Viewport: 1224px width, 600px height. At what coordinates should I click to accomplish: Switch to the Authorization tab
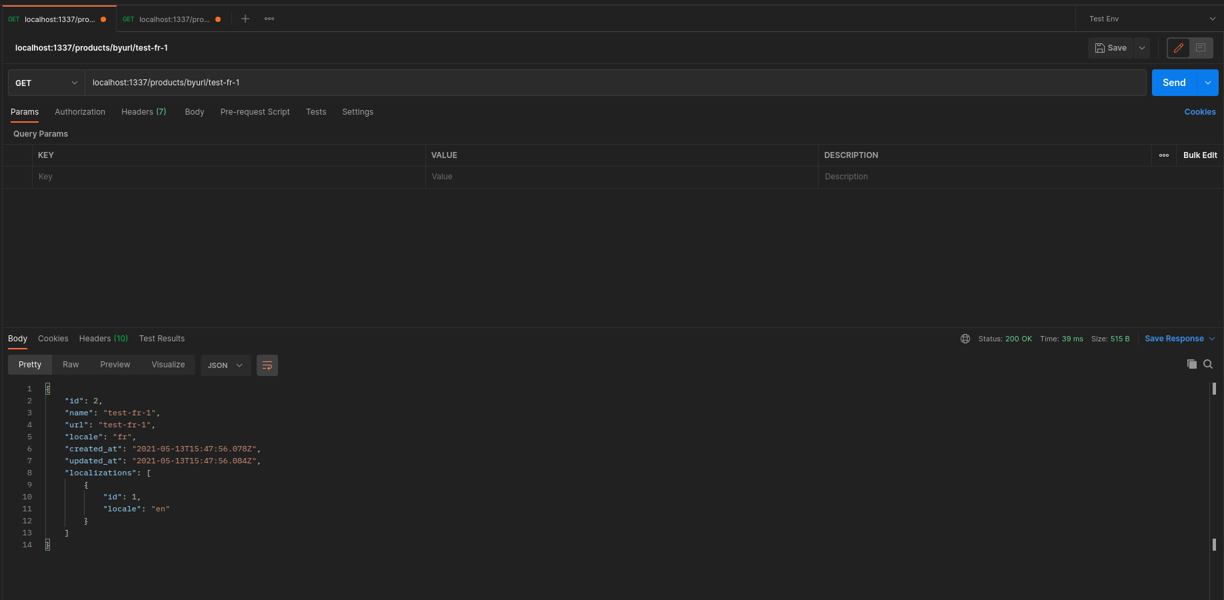[80, 112]
